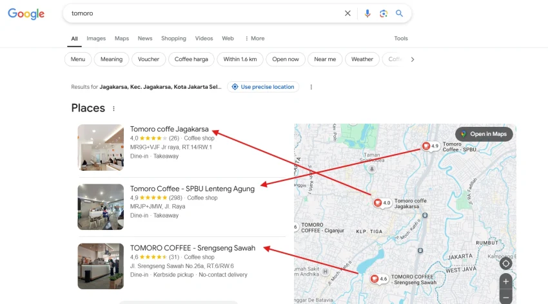This screenshot has width=548, height=304.
Task: Zoom out on the map
Action: tap(505, 297)
